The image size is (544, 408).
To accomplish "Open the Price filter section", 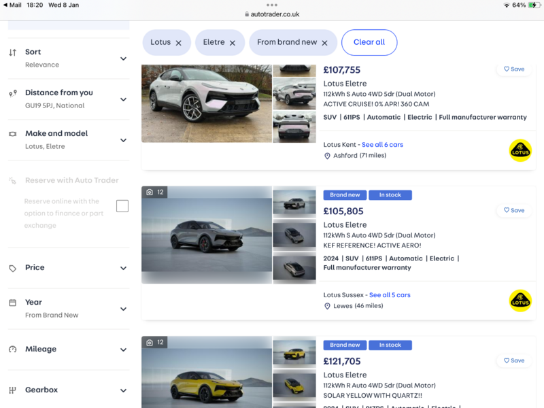I will click(x=123, y=268).
